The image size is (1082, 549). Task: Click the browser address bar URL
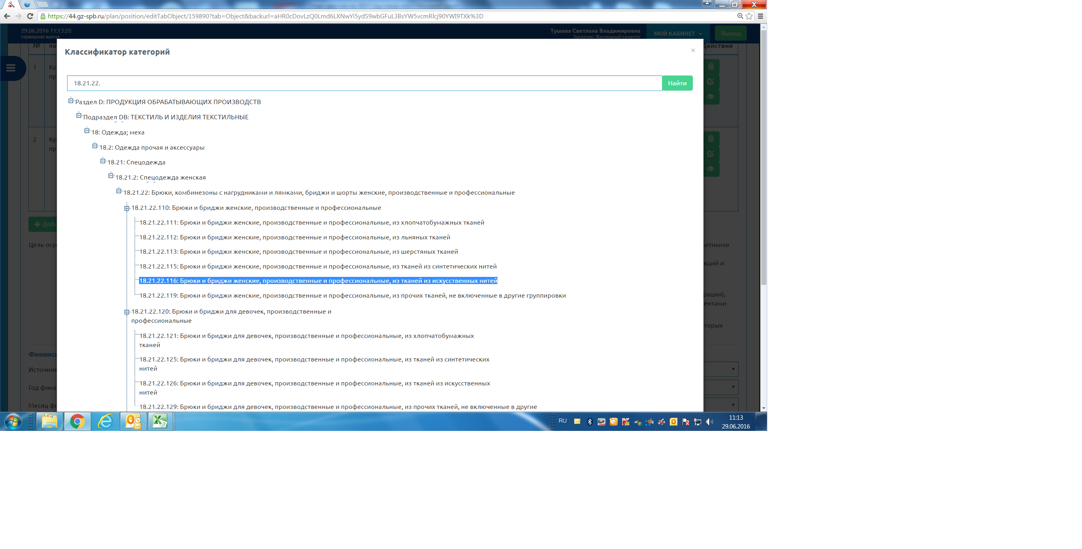tap(265, 16)
